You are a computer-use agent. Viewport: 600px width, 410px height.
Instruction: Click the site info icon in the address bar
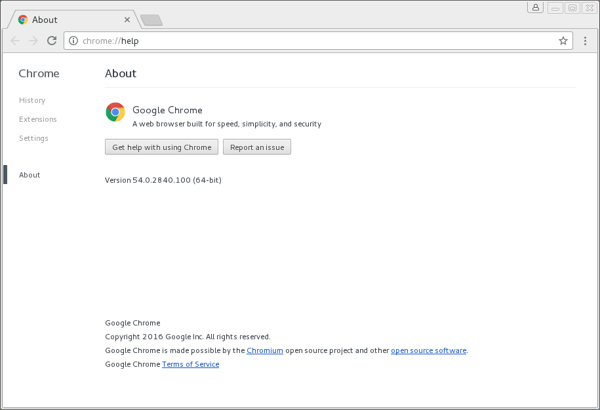(73, 41)
